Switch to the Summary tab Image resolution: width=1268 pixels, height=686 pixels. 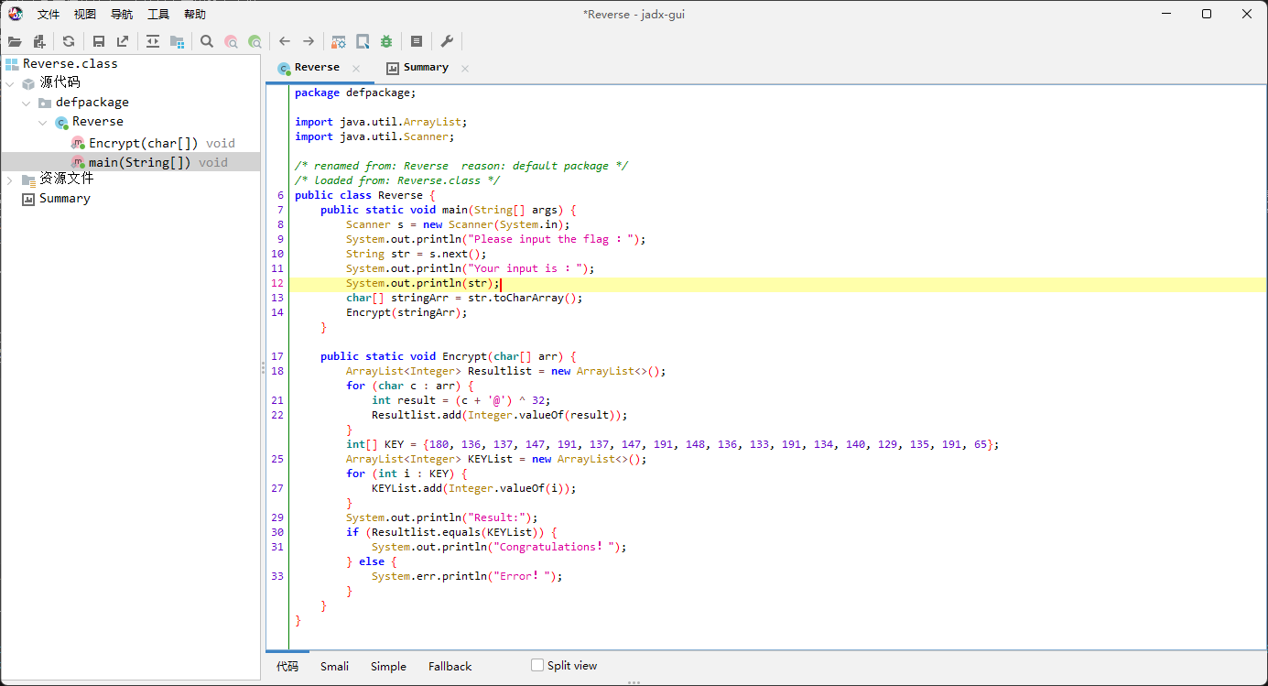coord(425,68)
